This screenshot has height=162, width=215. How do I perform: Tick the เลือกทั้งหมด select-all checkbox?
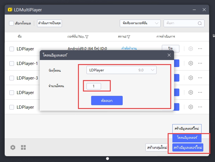click(x=11, y=23)
